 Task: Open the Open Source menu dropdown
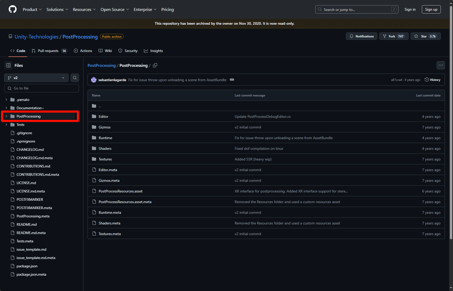click(115, 9)
